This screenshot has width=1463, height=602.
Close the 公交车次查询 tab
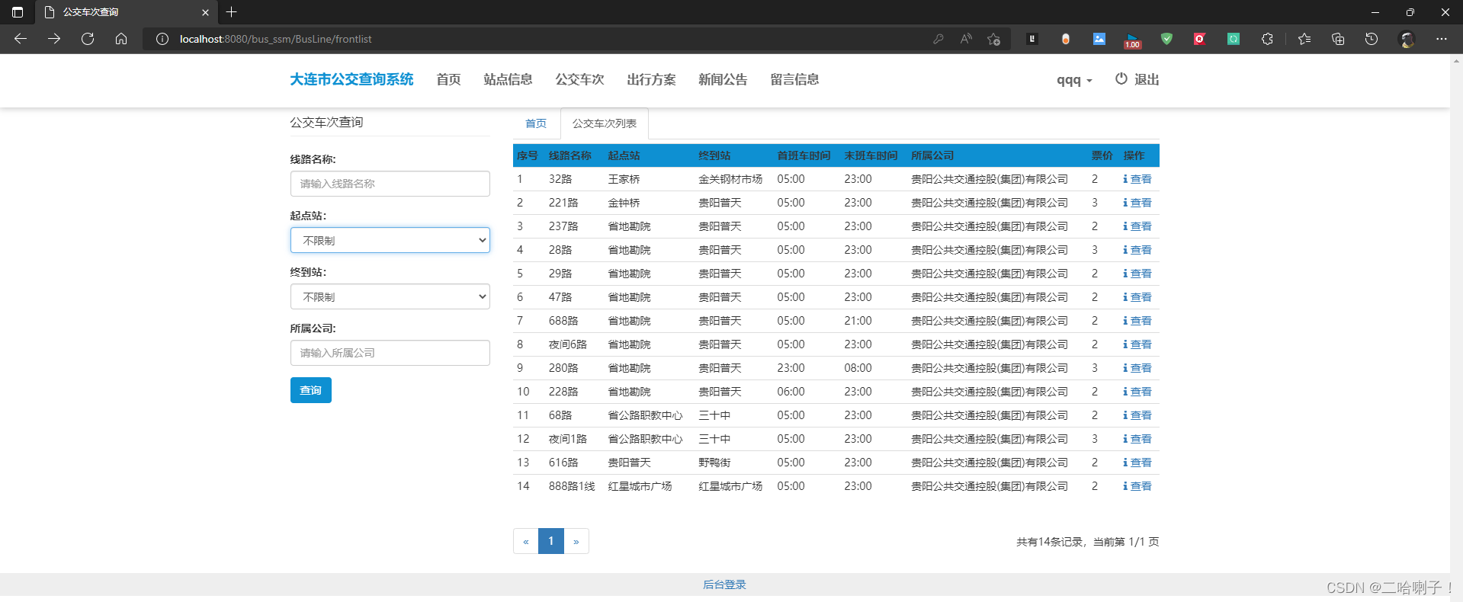point(205,12)
